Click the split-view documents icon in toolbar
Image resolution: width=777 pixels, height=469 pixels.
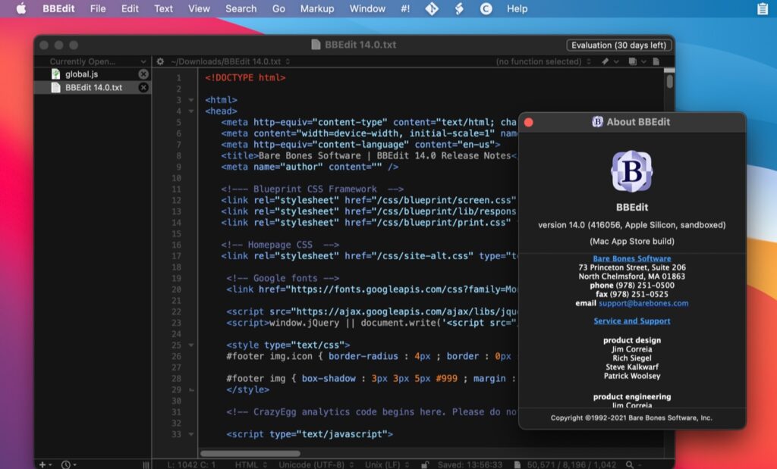[634, 61]
